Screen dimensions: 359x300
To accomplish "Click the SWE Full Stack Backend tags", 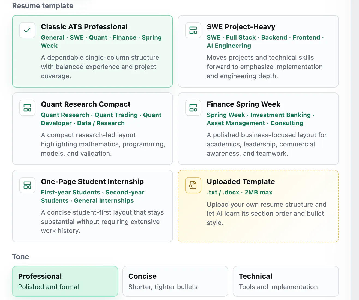I will pos(265,41).
